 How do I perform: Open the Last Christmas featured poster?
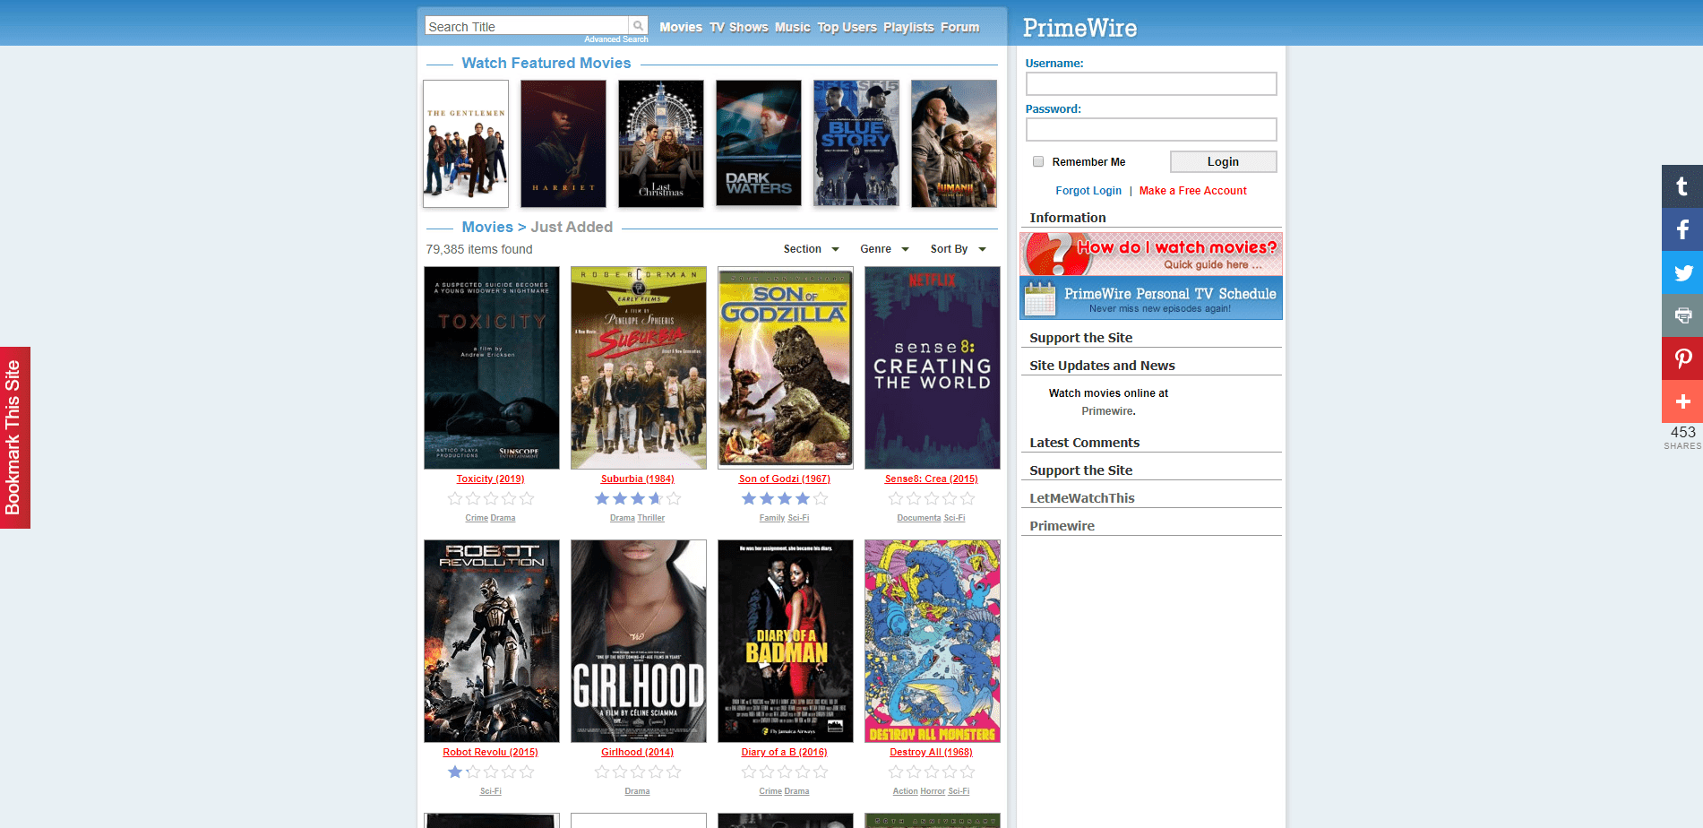coord(661,143)
